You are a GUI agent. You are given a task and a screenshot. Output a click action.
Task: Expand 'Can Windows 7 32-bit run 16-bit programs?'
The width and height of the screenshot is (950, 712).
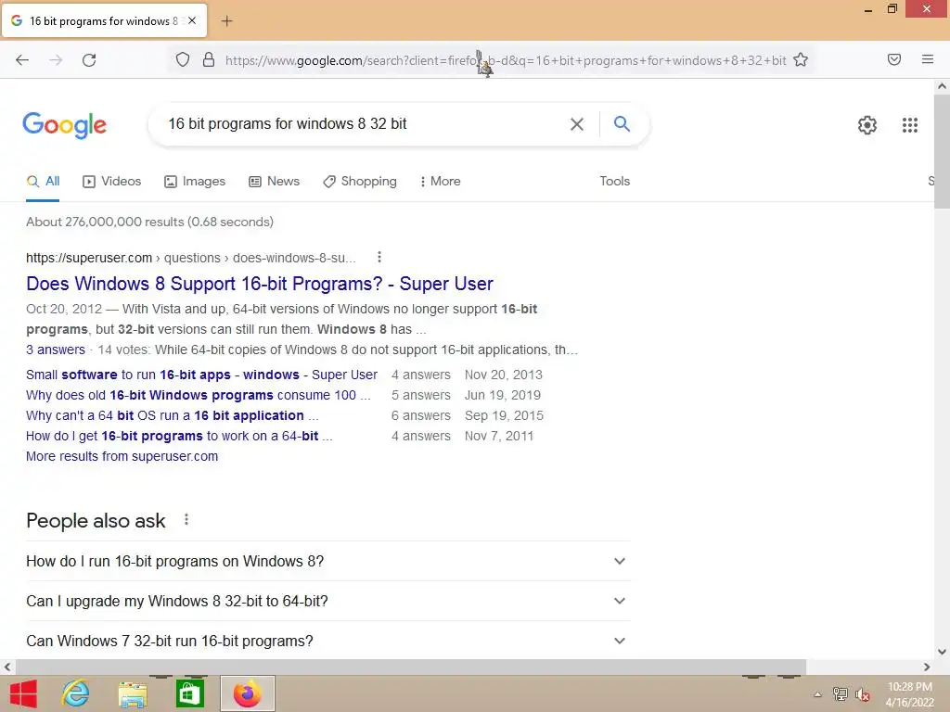coord(327,641)
